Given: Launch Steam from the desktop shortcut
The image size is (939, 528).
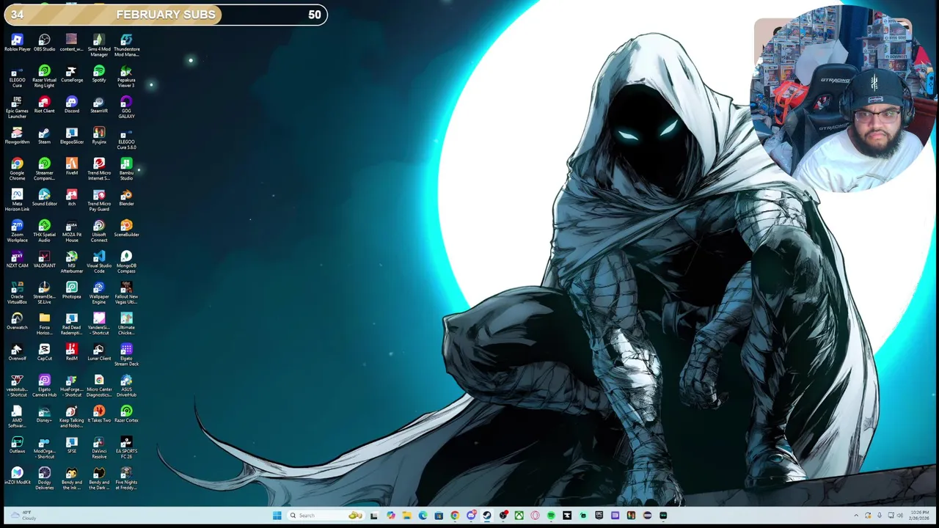Looking at the screenshot, I should point(44,136).
